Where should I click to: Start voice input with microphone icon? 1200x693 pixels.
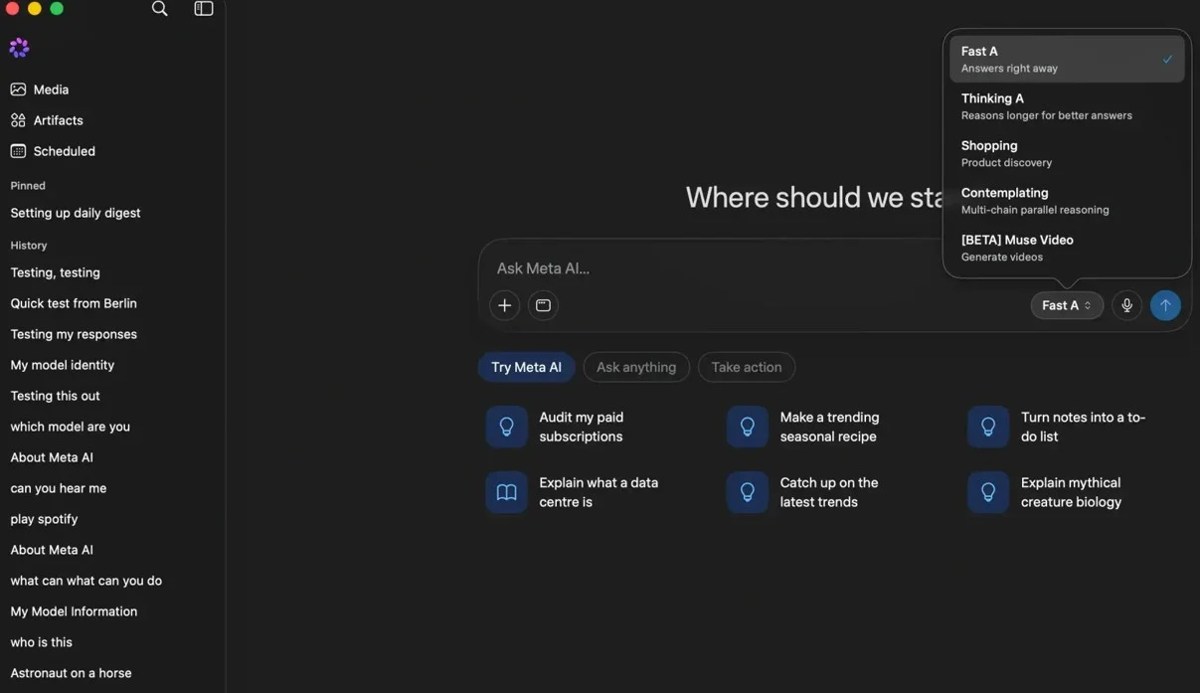pyautogui.click(x=1126, y=305)
